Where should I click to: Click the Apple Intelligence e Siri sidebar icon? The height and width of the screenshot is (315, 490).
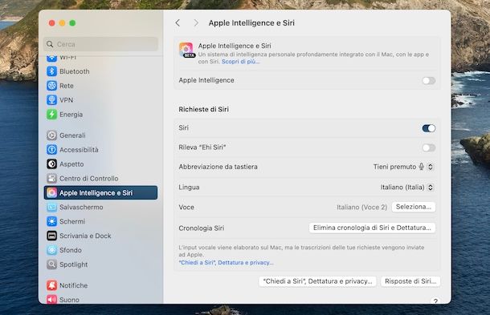[x=52, y=192]
